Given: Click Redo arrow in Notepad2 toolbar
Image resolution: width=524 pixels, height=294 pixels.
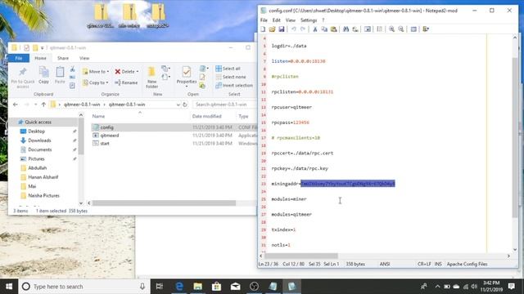Looking at the screenshot, I should point(303,29).
